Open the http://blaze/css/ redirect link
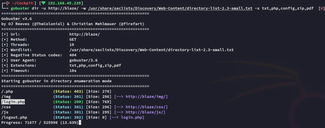 point(147,107)
